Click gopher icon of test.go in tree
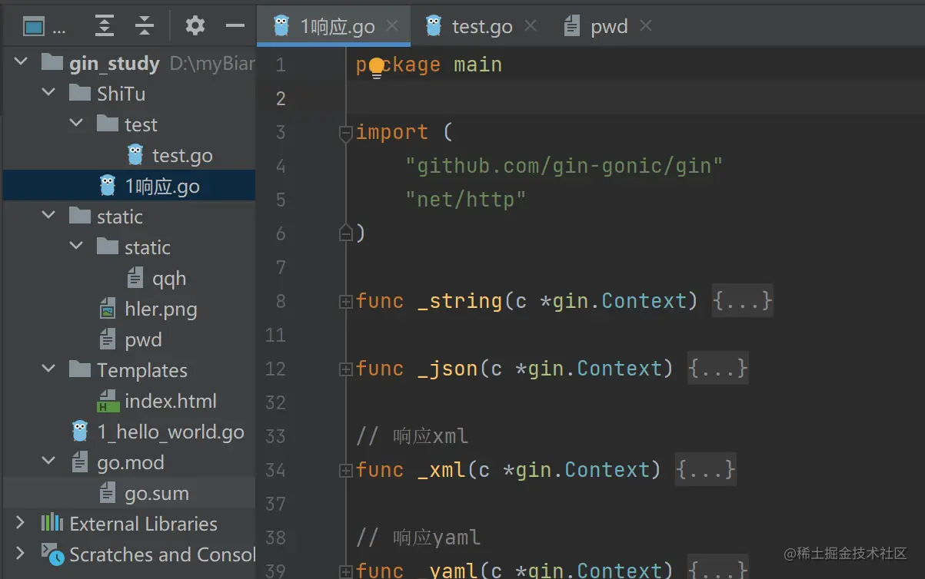The height and width of the screenshot is (579, 925). tap(135, 155)
